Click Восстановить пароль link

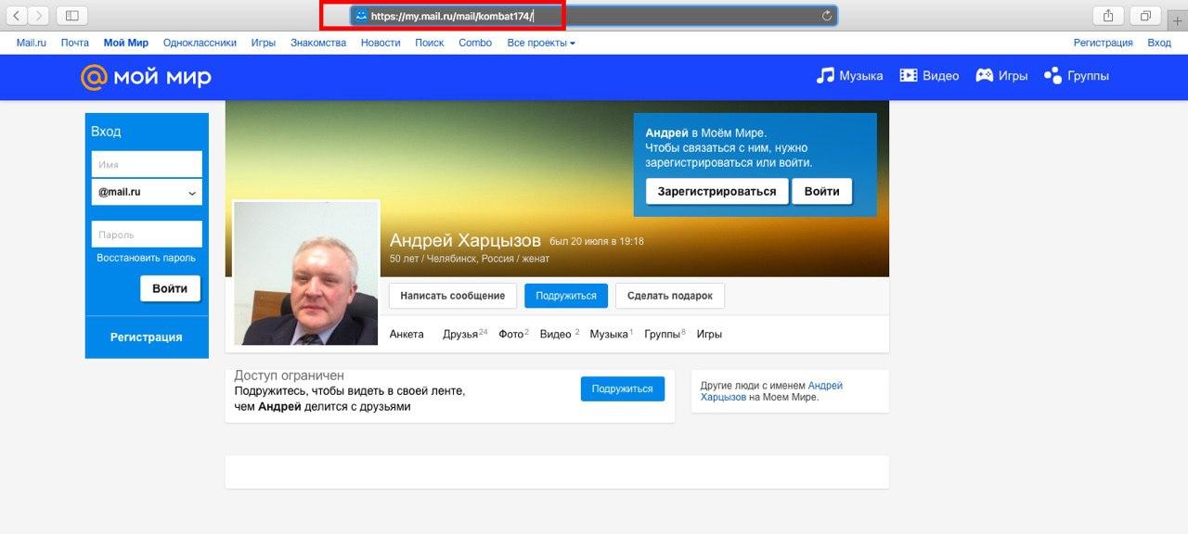pos(147,258)
